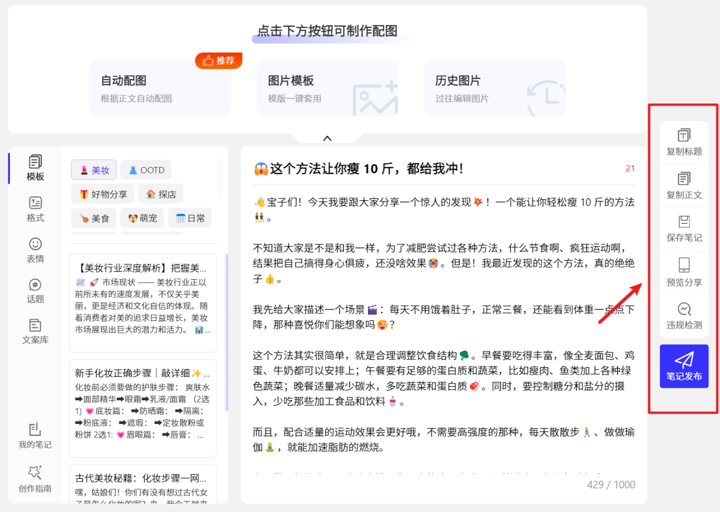This screenshot has height=512, width=720.
Task: Publish the note with 笔记发布
Action: coord(684,367)
